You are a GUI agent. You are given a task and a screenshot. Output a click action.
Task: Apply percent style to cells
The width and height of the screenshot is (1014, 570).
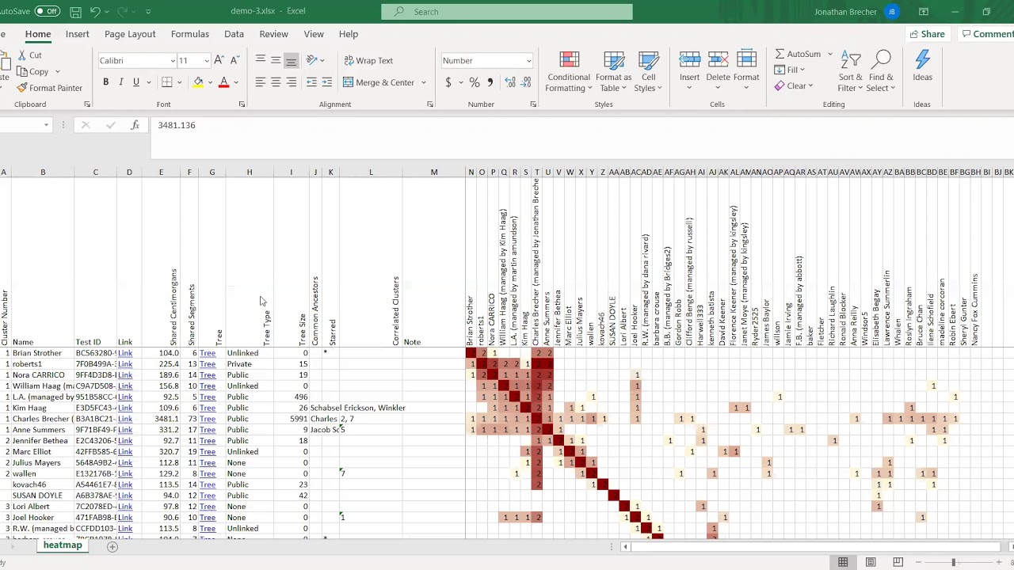click(474, 82)
